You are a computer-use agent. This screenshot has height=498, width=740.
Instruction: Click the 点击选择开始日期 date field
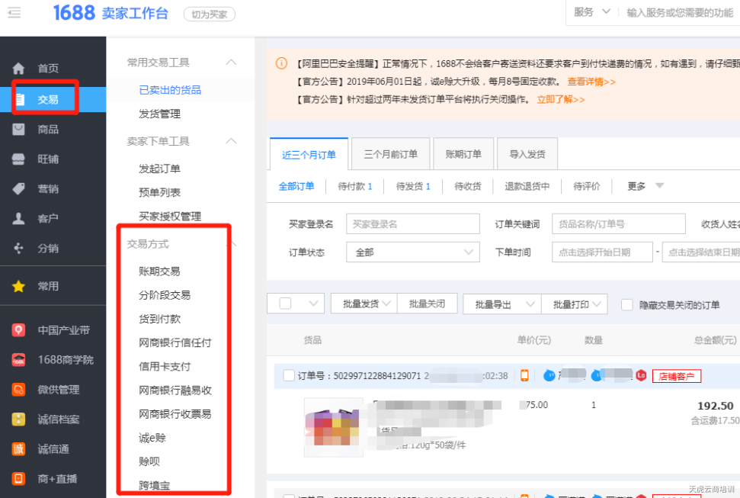coord(603,252)
